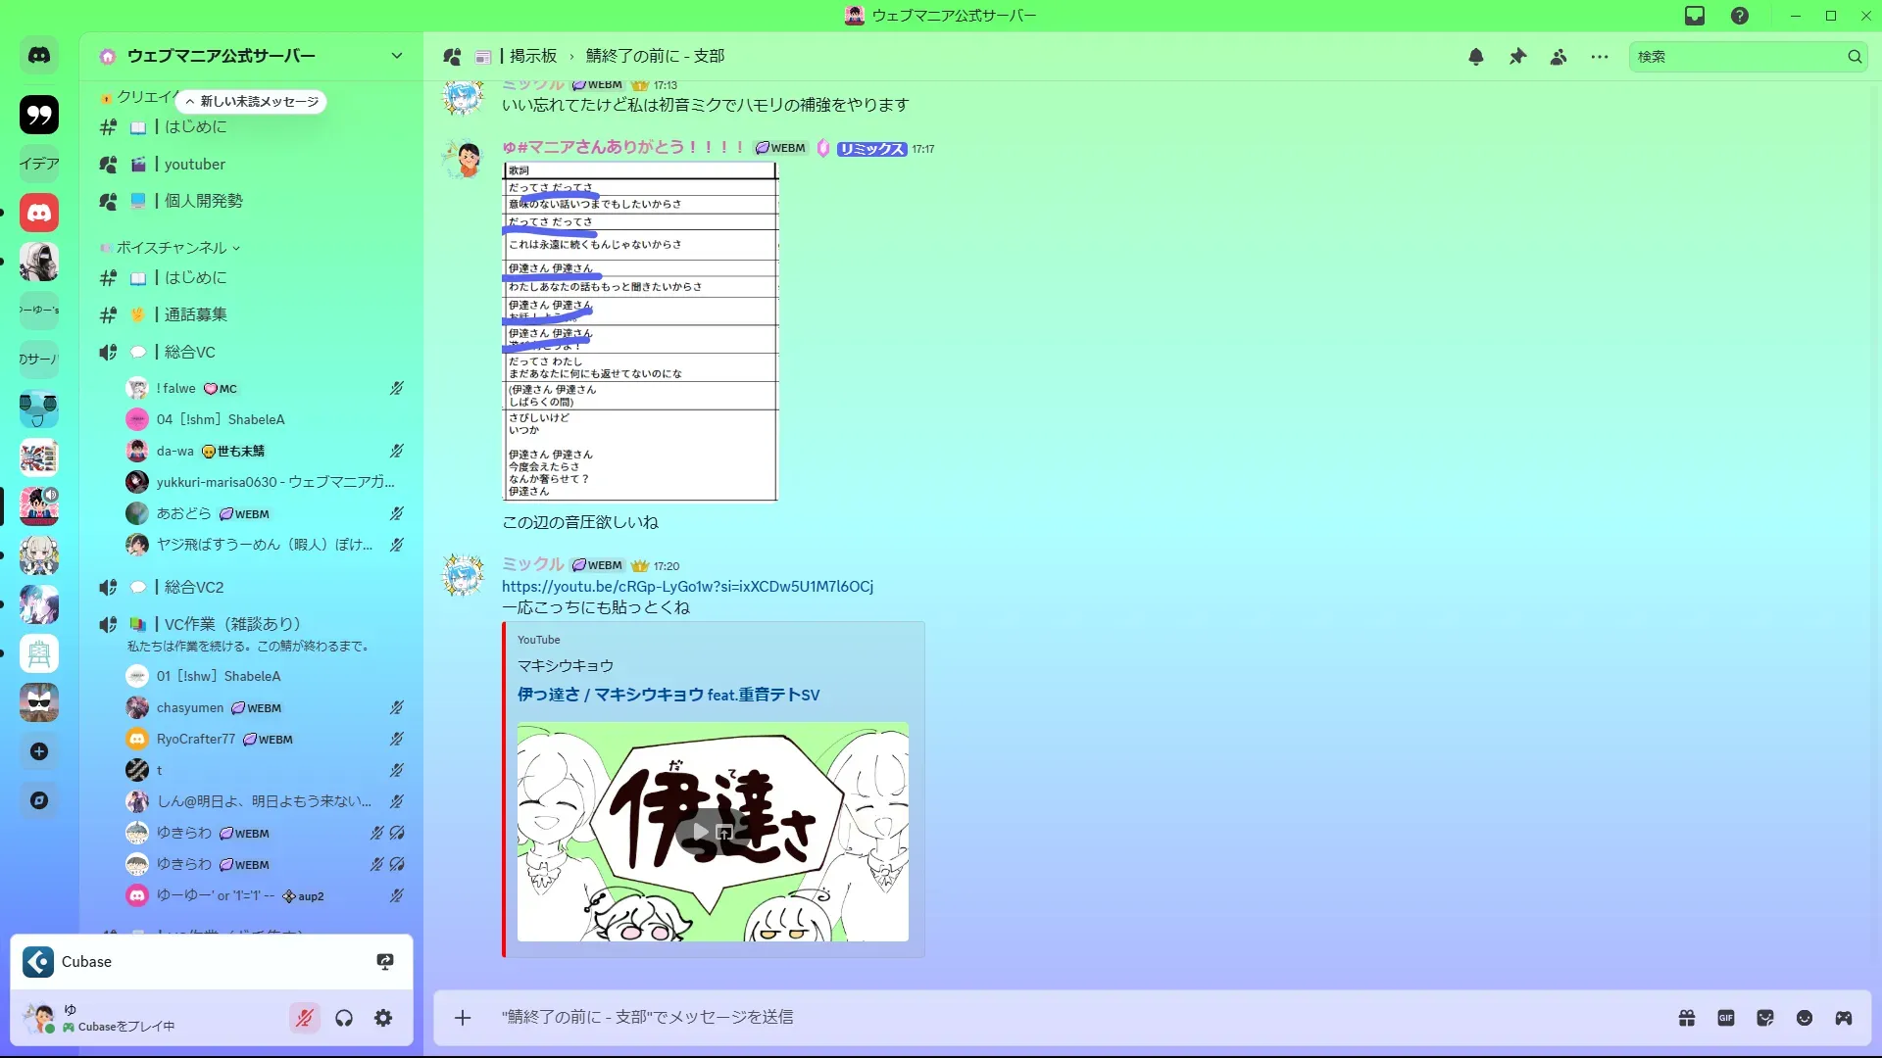1882x1058 pixels.
Task: Open sticker picker in message bar
Action: (x=1765, y=1018)
